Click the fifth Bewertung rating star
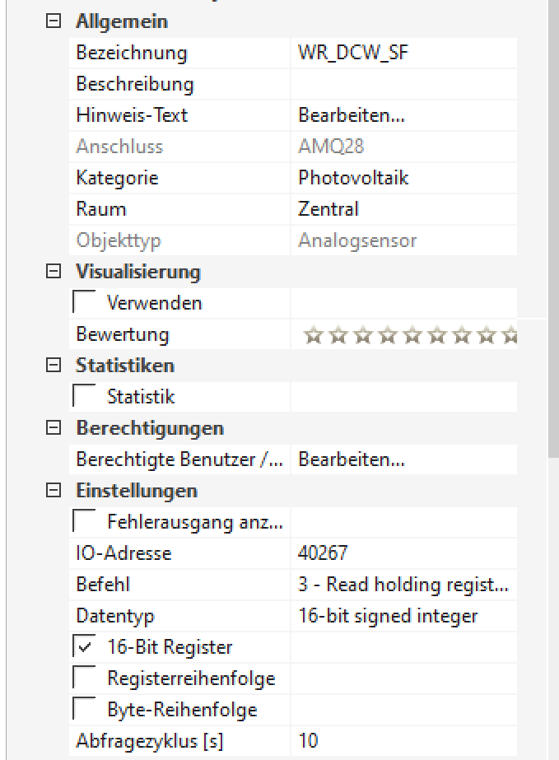 412,335
